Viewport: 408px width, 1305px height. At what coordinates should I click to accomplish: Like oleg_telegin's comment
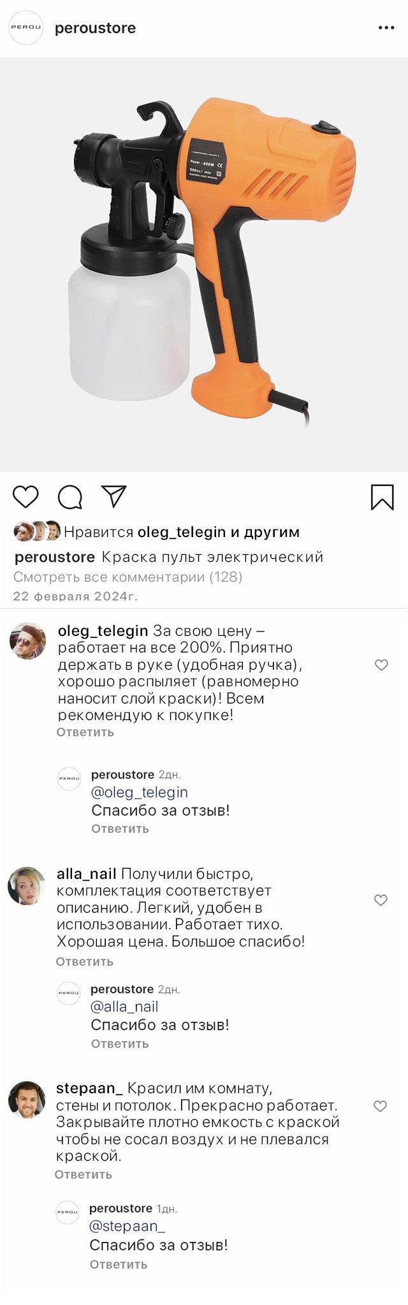[381, 665]
